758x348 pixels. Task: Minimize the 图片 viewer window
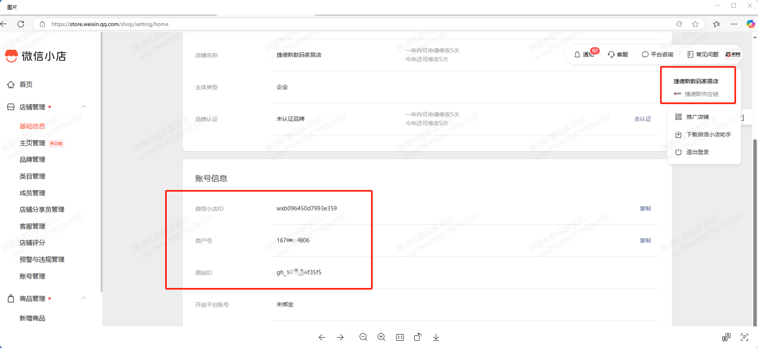717,5
